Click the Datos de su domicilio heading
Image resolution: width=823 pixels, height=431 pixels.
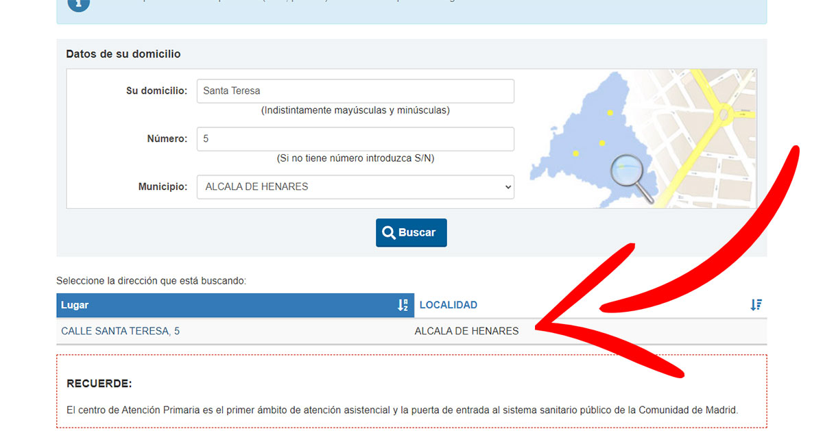click(123, 54)
